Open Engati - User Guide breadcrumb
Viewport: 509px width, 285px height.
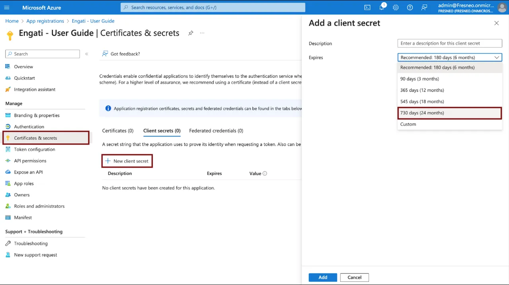(x=93, y=21)
